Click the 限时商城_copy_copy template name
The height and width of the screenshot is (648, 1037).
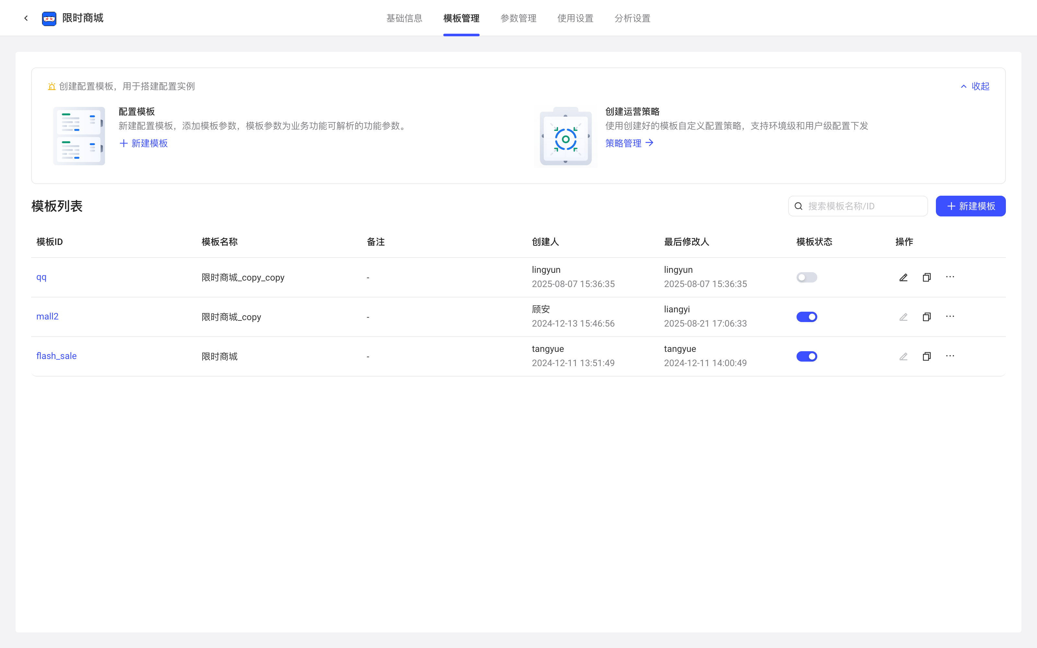pos(243,277)
